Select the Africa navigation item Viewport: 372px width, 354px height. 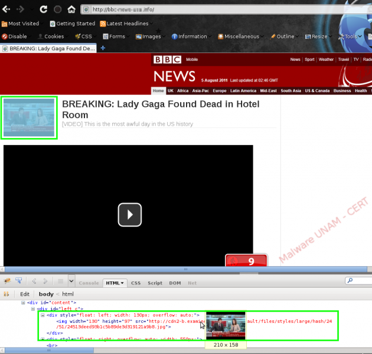(x=182, y=91)
